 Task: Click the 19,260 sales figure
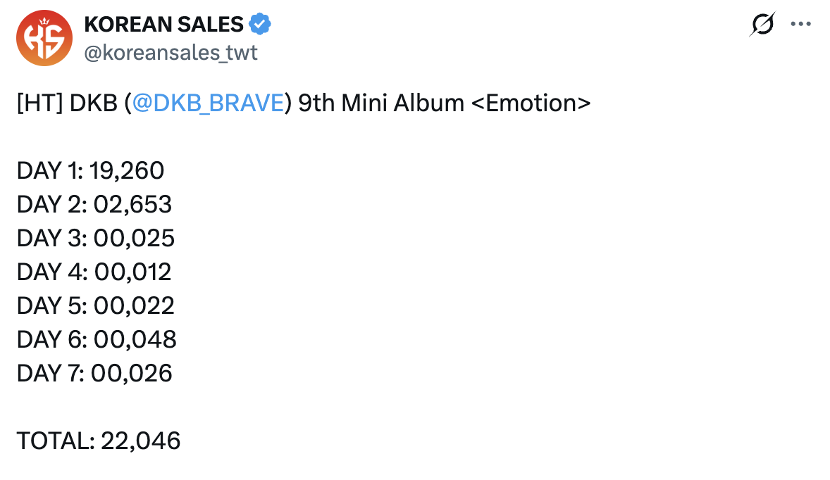127,171
